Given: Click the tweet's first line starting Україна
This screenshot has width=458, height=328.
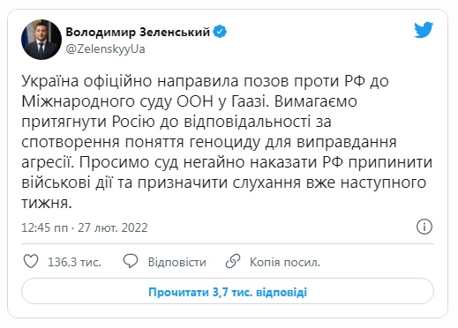Looking at the screenshot, I should click(205, 81).
